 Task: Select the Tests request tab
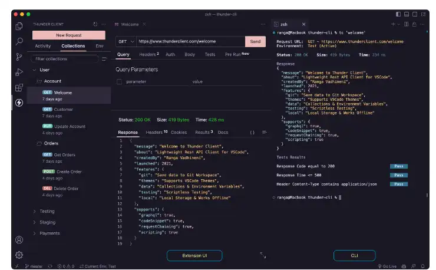pos(210,54)
